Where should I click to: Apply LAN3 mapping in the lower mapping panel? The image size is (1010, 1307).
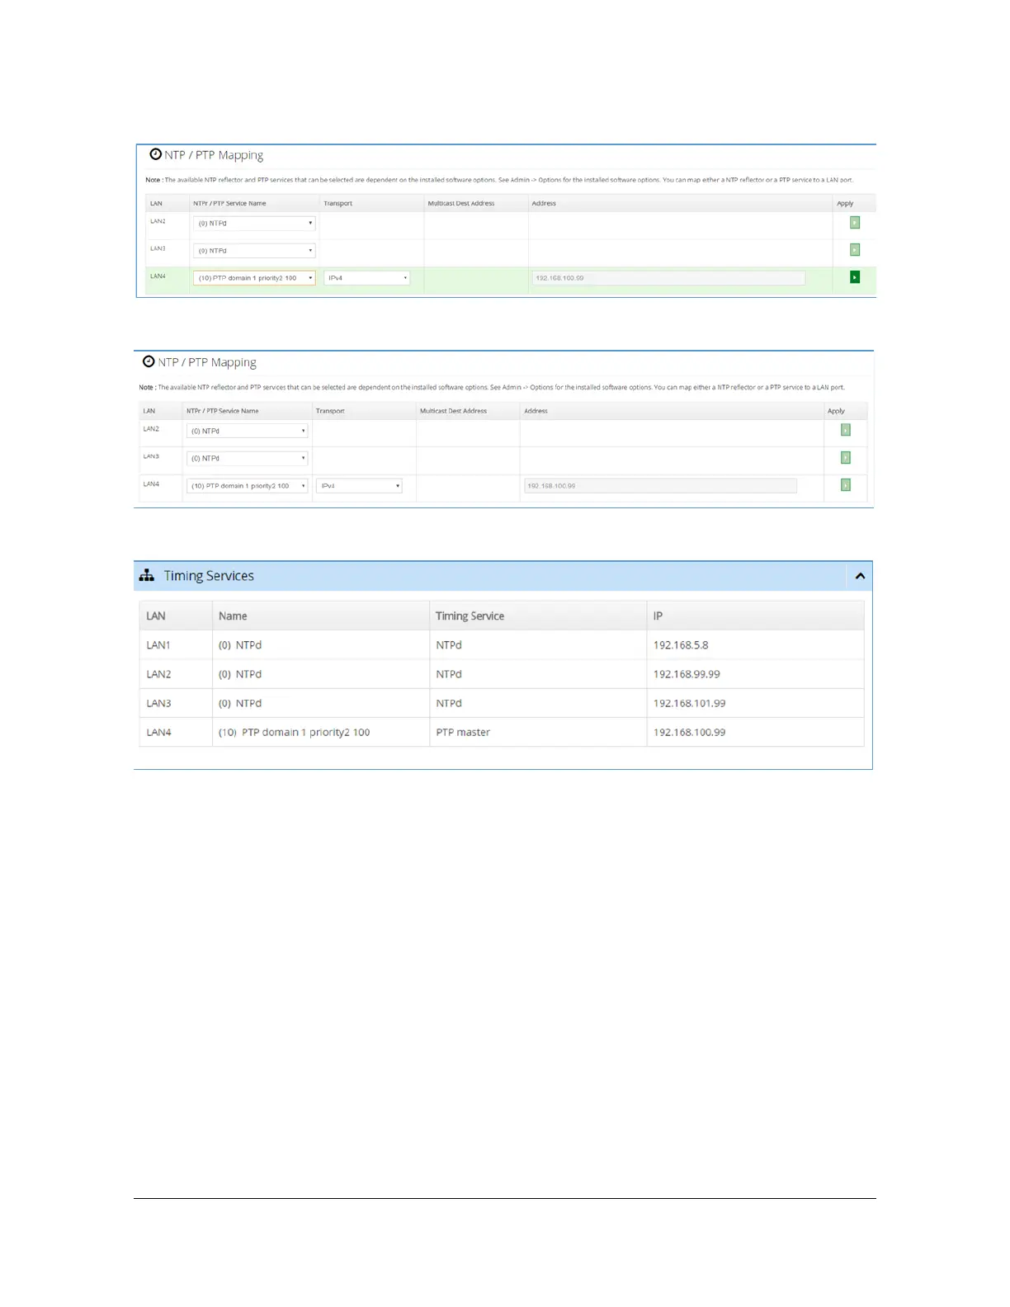click(x=846, y=458)
